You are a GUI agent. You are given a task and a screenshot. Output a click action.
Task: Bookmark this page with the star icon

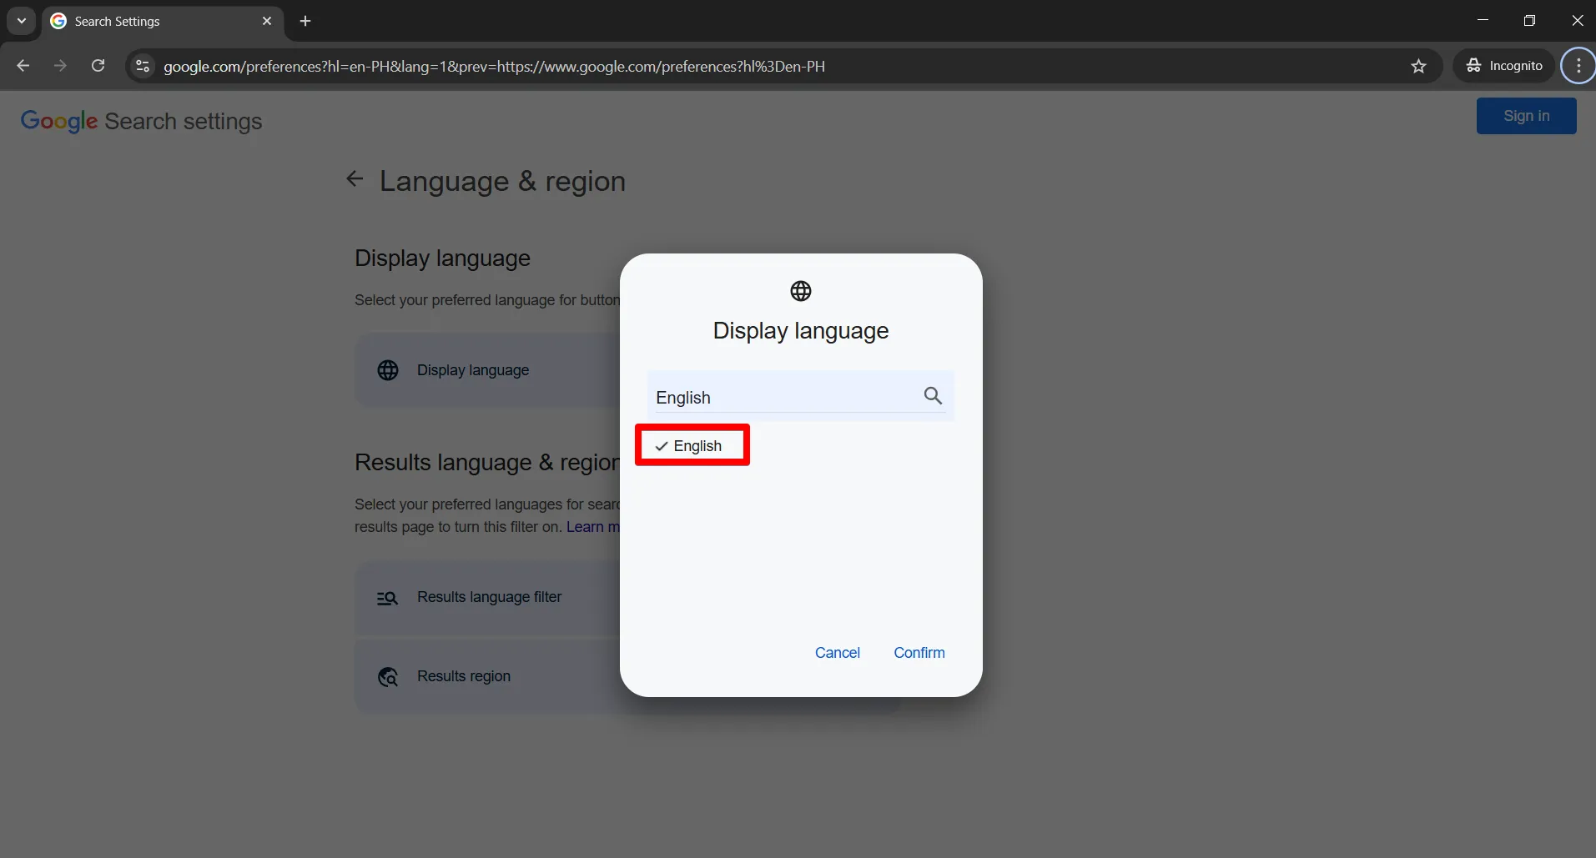(x=1418, y=66)
